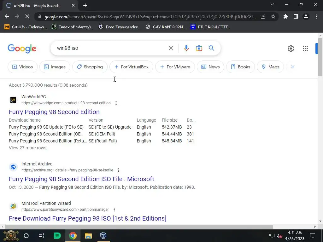The height and width of the screenshot is (242, 323).
Task: Filter results by Images
Action: click(55, 67)
